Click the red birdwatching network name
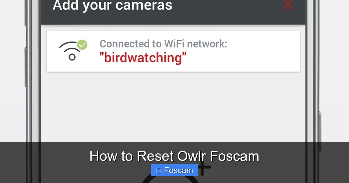 pos(143,57)
